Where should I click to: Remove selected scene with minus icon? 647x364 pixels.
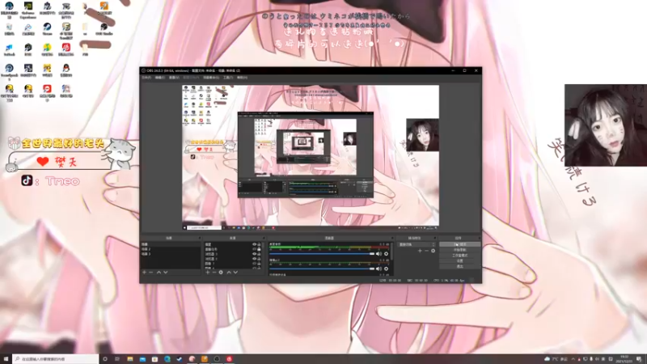coord(150,273)
